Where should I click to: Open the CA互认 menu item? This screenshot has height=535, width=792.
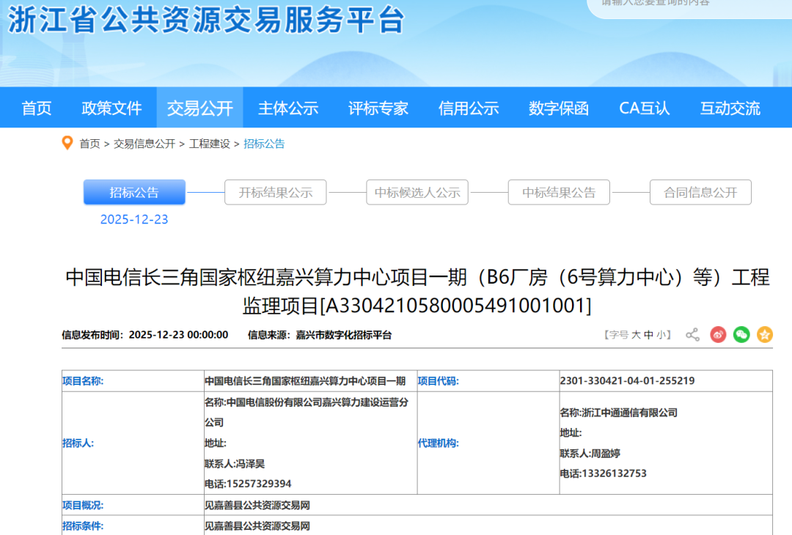click(644, 108)
